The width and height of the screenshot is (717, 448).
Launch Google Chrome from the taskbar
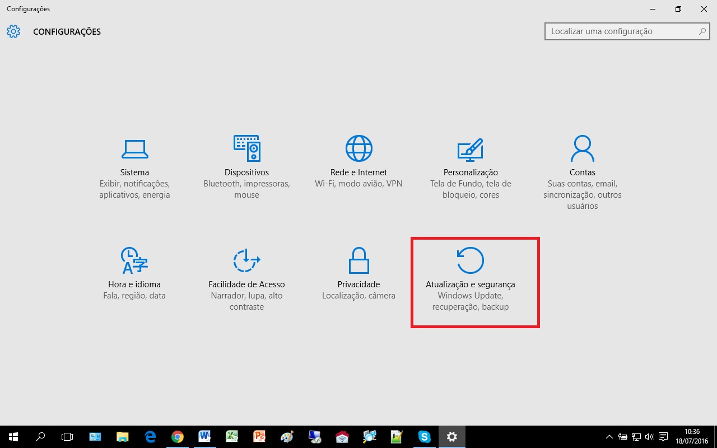tap(178, 437)
